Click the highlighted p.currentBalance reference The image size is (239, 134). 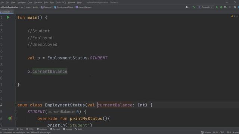50,71
